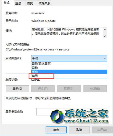Focus the 启动参数(M) input field
Viewport: 113px width, 136px height.
point(72,111)
